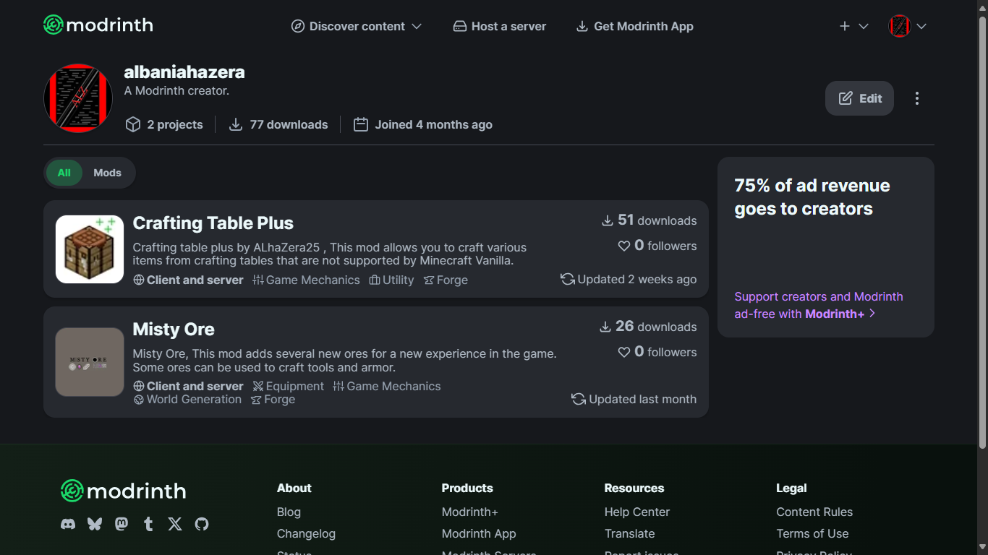
Task: Follow the Modrinth+ support link
Action: 818,305
